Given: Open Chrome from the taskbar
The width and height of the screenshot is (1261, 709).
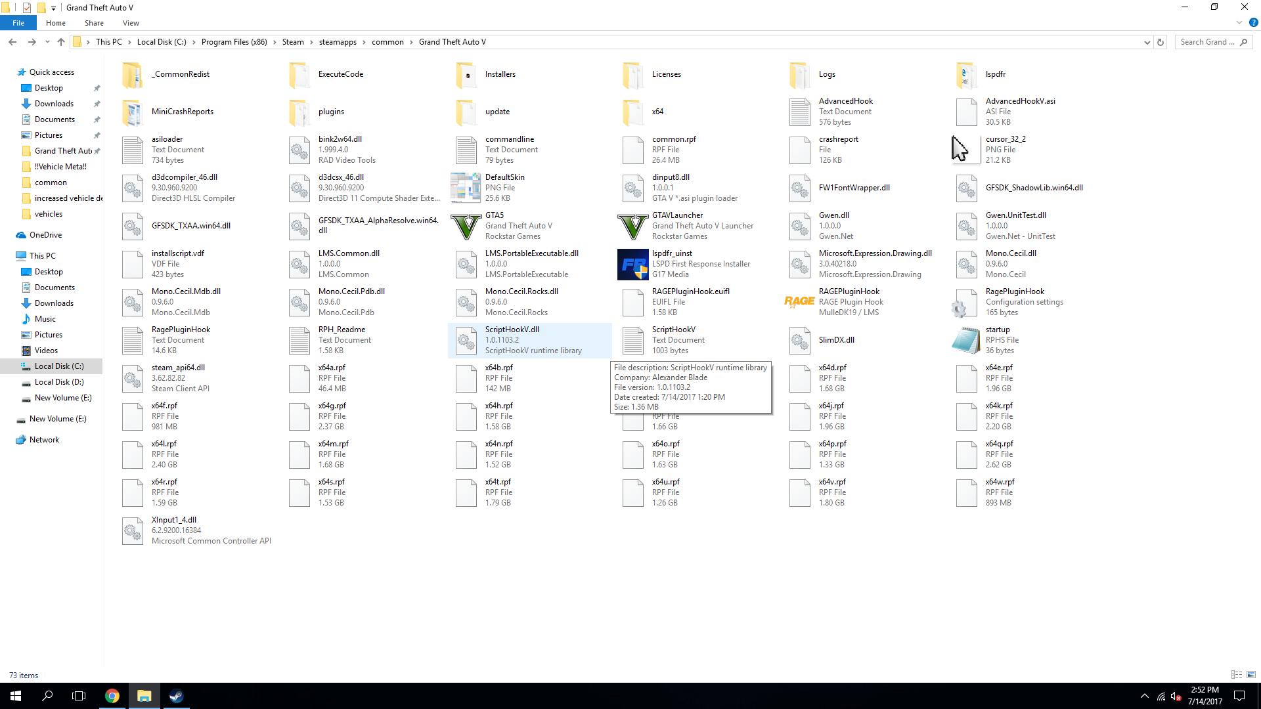Looking at the screenshot, I should 112,696.
